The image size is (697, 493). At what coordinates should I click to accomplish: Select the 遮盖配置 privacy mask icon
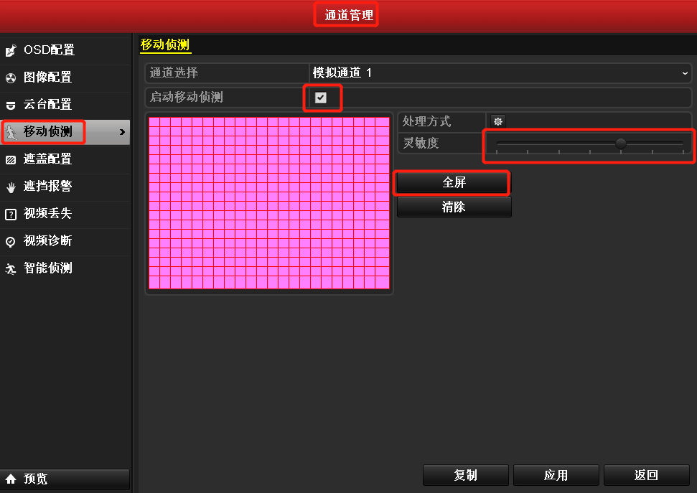(x=11, y=159)
